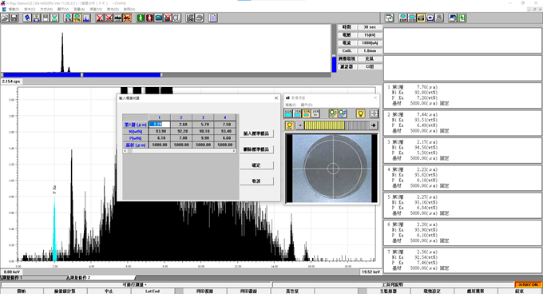Toggle 50% zoom in image window

point(306,113)
